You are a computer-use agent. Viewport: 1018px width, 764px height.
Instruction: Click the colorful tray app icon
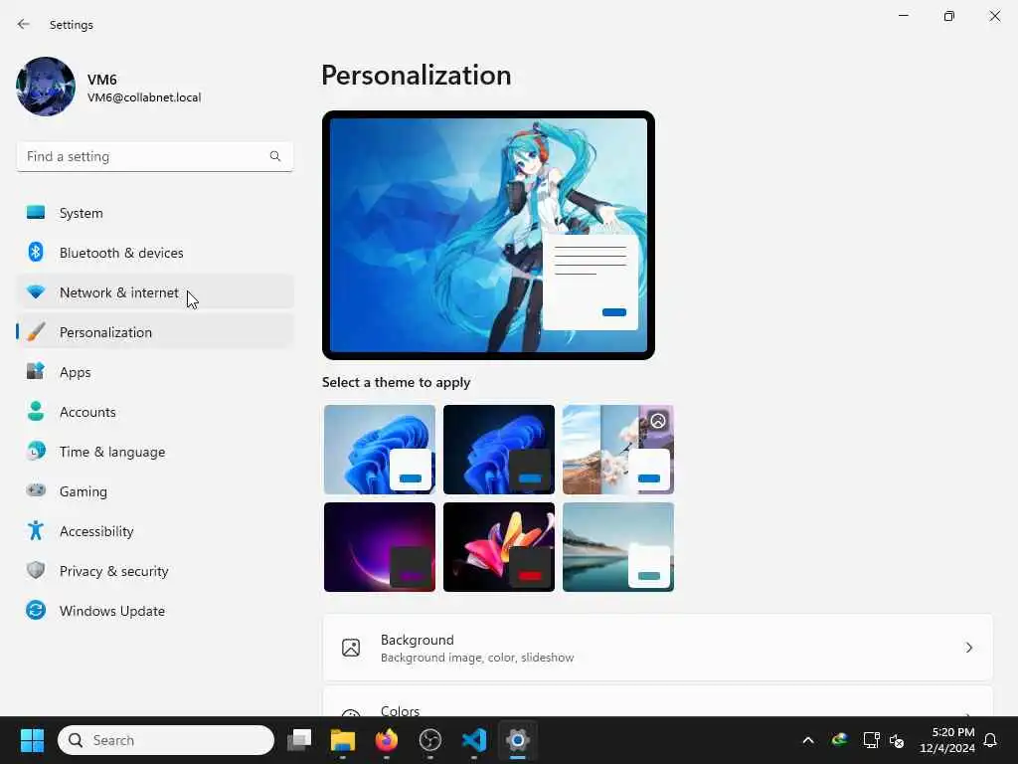click(x=839, y=740)
